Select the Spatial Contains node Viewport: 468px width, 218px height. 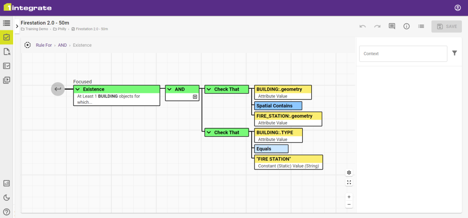(x=278, y=105)
